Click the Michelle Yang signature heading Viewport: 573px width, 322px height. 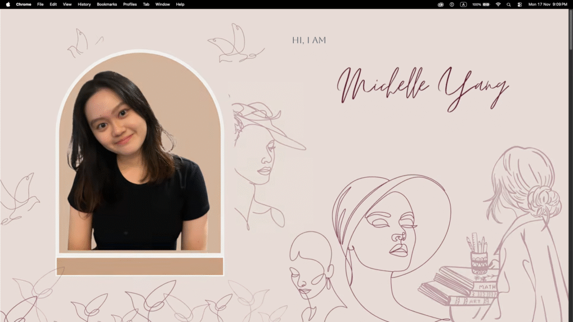tap(422, 88)
